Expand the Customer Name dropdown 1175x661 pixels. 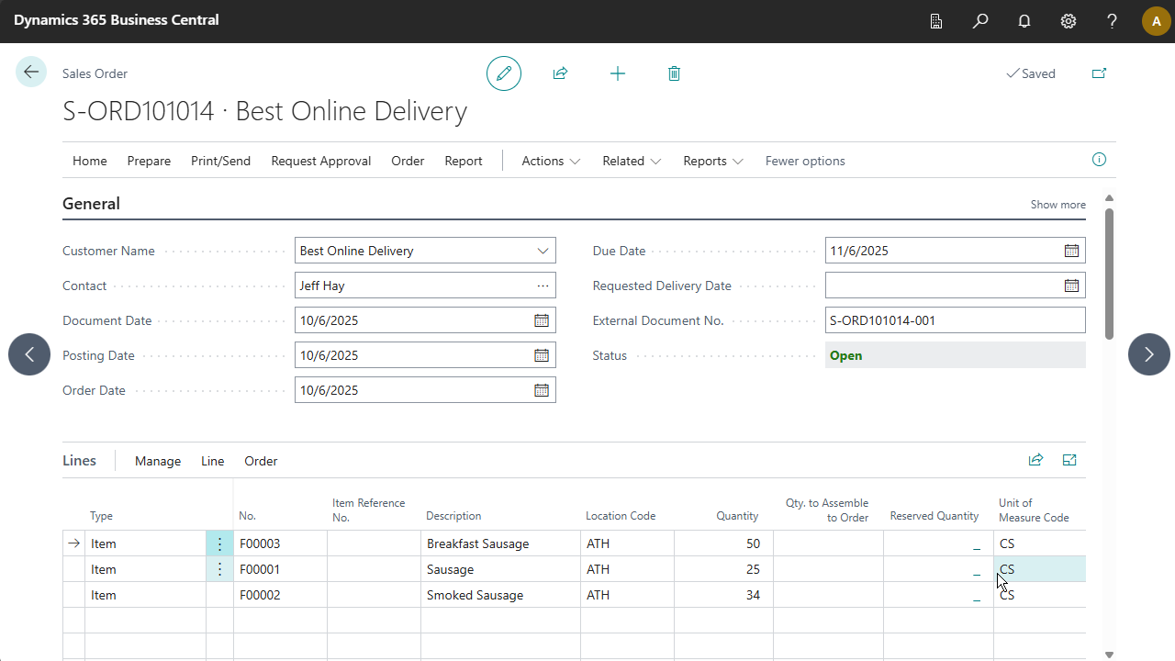(x=542, y=251)
